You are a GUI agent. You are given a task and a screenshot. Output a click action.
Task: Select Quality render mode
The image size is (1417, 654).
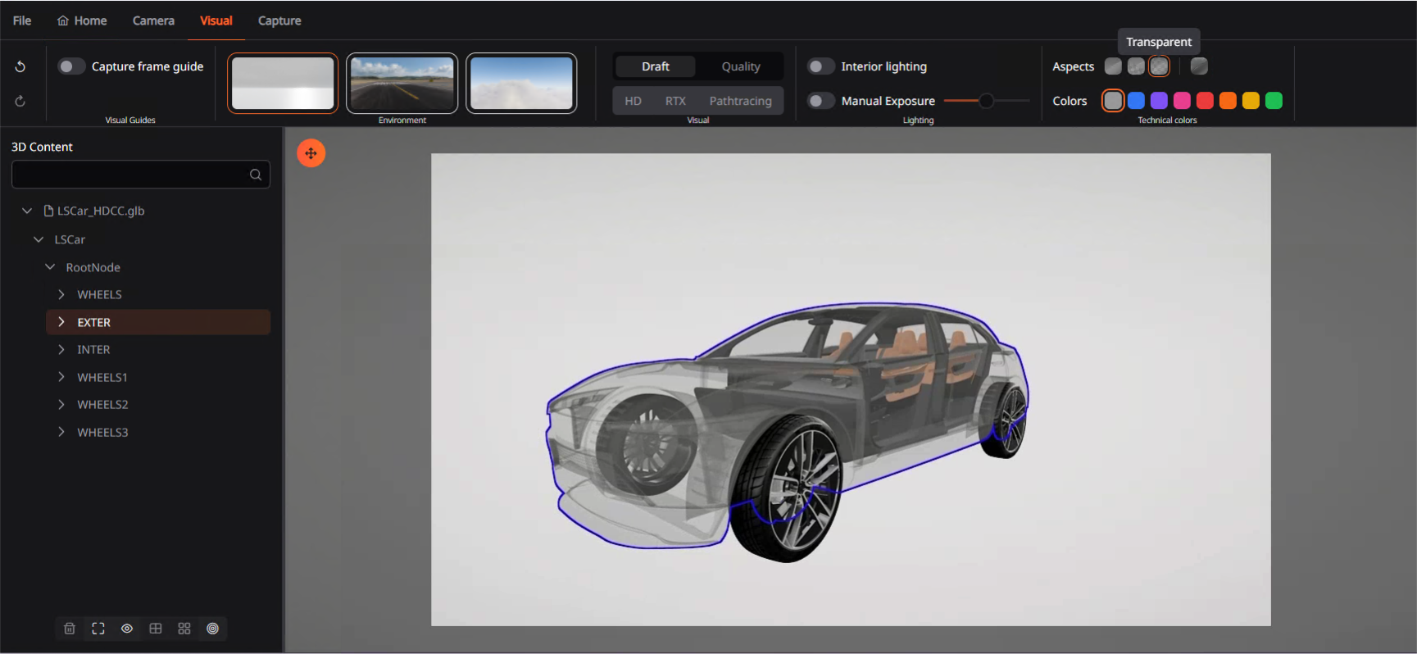[741, 66]
